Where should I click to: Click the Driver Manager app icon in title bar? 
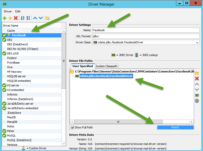[x=5, y=4]
